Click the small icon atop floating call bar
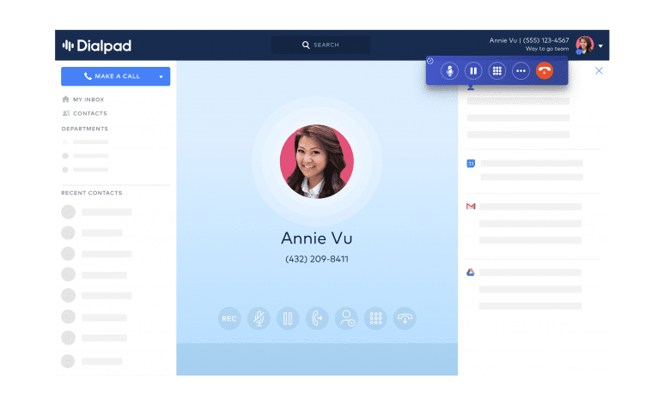Viewport: 670px width, 403px height. 430,61
